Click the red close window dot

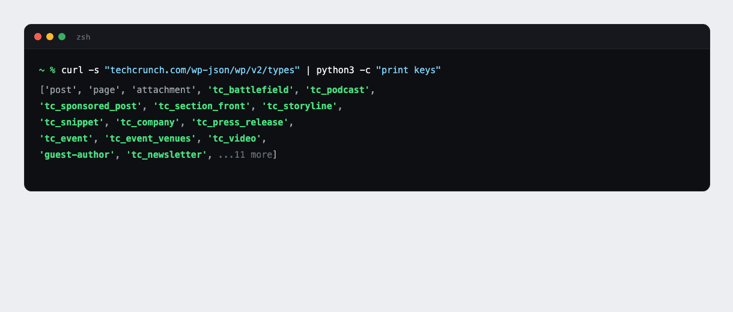38,37
